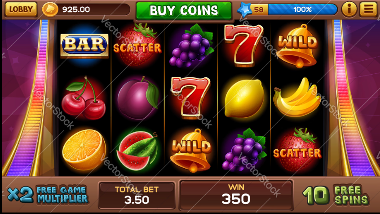Open the hamburger menu icon

(x=368, y=9)
